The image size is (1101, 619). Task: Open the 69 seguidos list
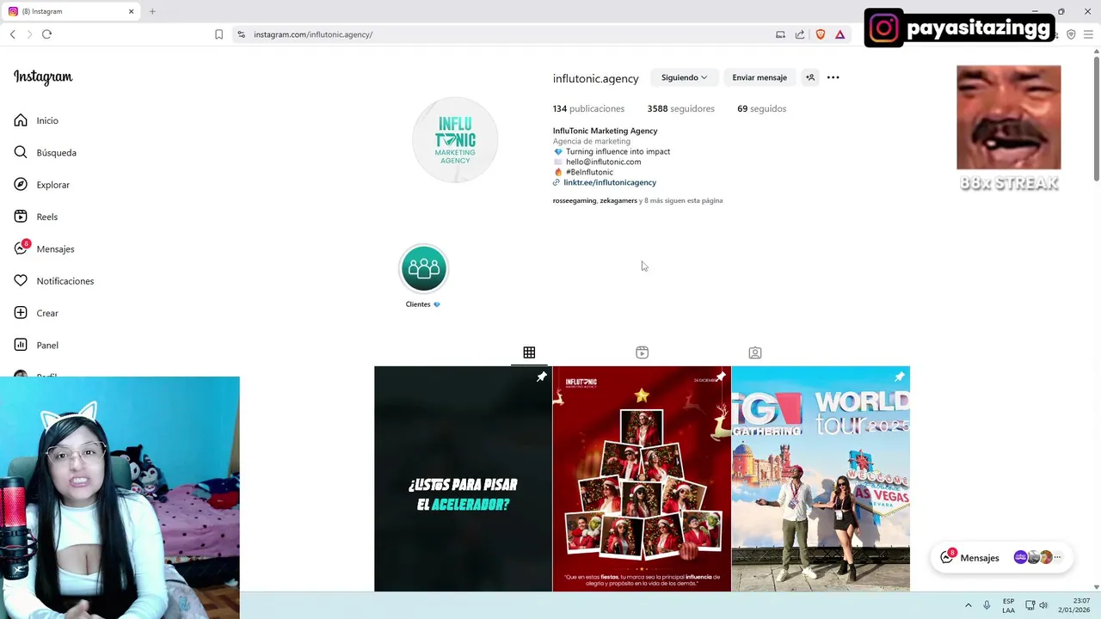(x=761, y=109)
